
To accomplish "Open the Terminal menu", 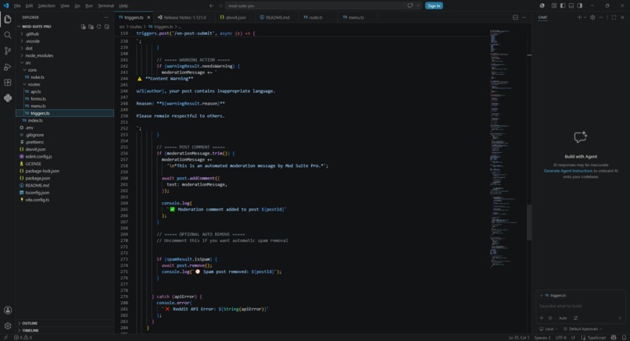I will point(106,5).
